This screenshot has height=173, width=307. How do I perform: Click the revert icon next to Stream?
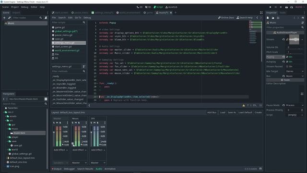(x=283, y=39)
